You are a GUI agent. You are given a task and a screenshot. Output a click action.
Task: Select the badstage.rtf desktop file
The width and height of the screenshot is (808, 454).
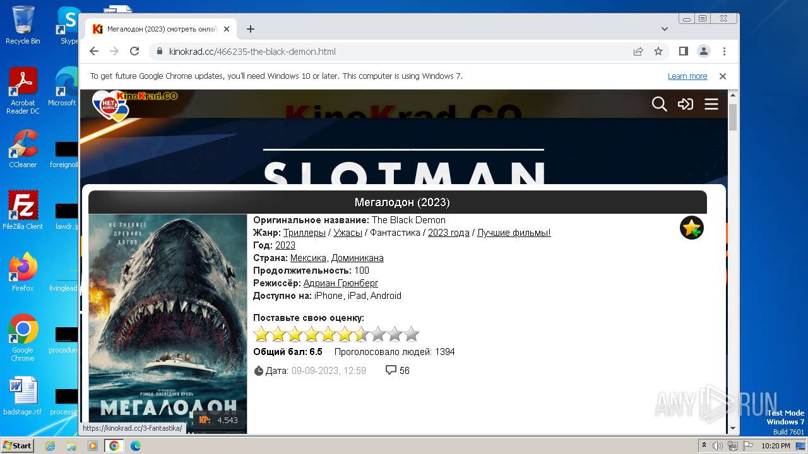tap(23, 396)
